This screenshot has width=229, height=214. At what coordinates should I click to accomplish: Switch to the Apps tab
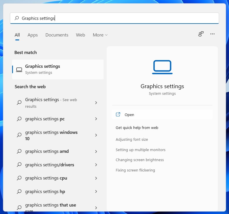pos(33,35)
